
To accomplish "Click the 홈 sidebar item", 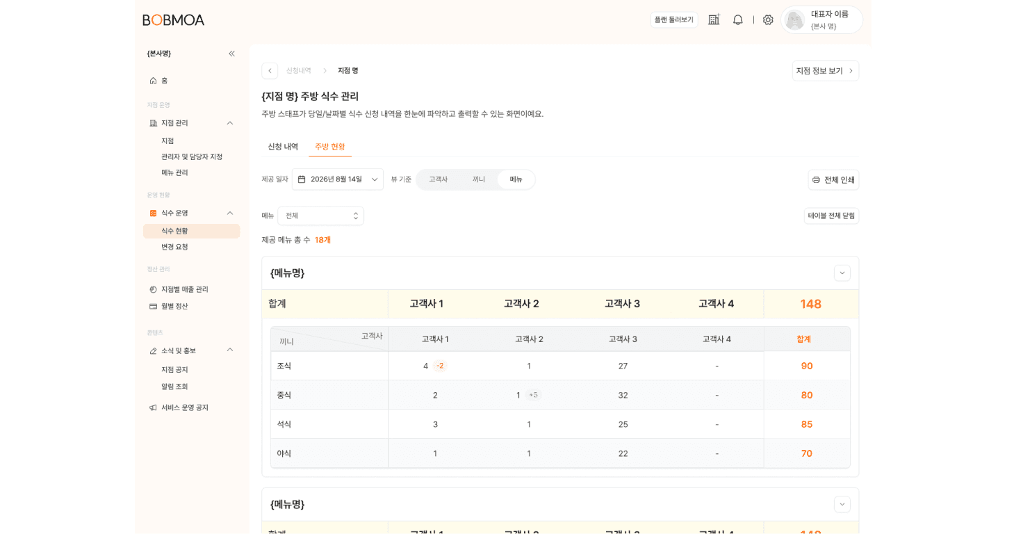I will click(191, 81).
